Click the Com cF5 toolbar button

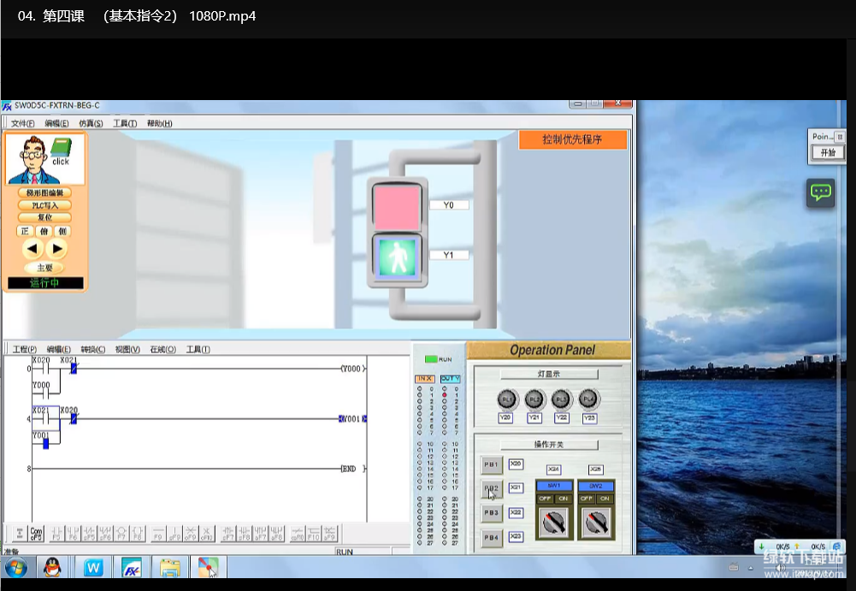click(36, 534)
